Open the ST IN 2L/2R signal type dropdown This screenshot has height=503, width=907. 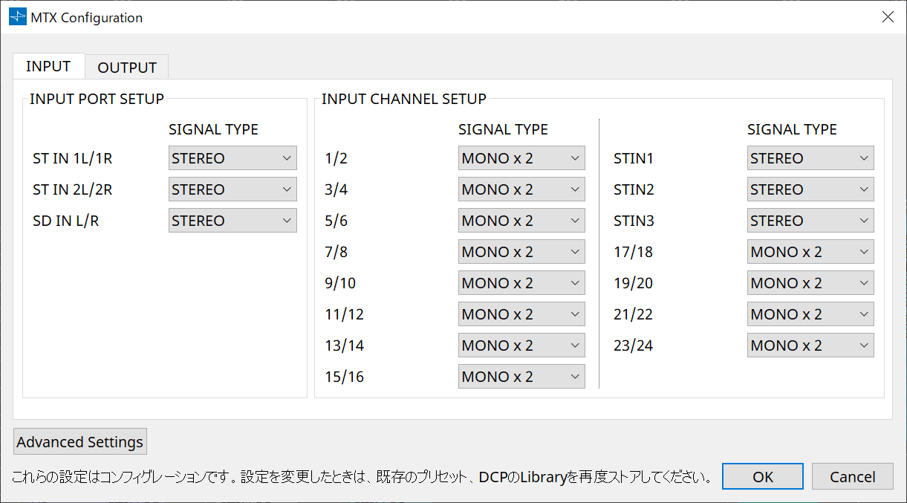click(x=232, y=189)
